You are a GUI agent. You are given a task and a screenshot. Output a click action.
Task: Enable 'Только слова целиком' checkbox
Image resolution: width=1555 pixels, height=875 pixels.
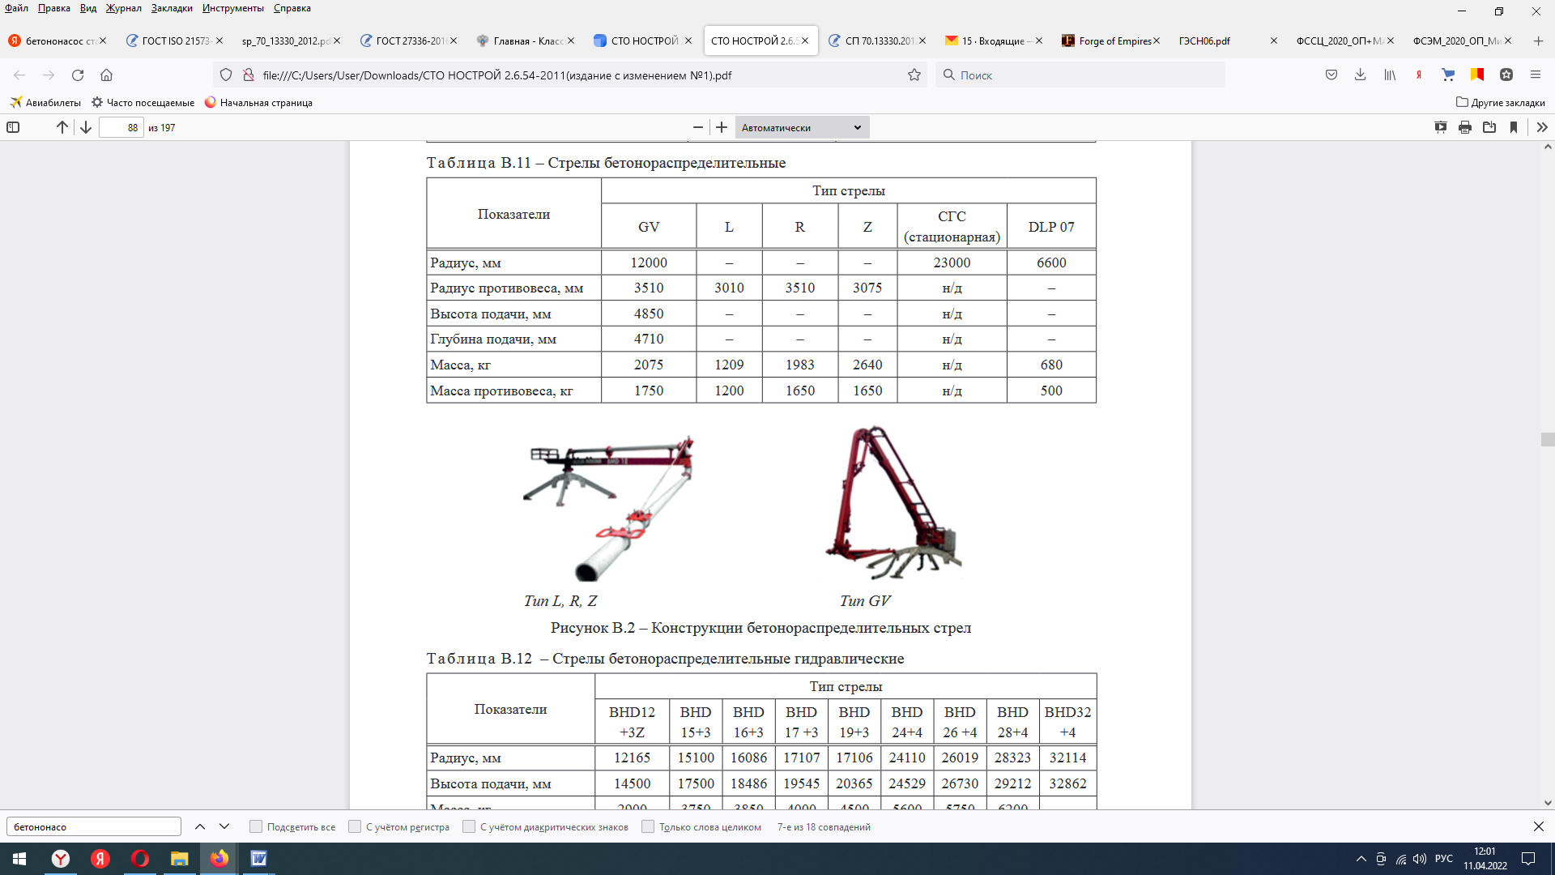(x=648, y=826)
